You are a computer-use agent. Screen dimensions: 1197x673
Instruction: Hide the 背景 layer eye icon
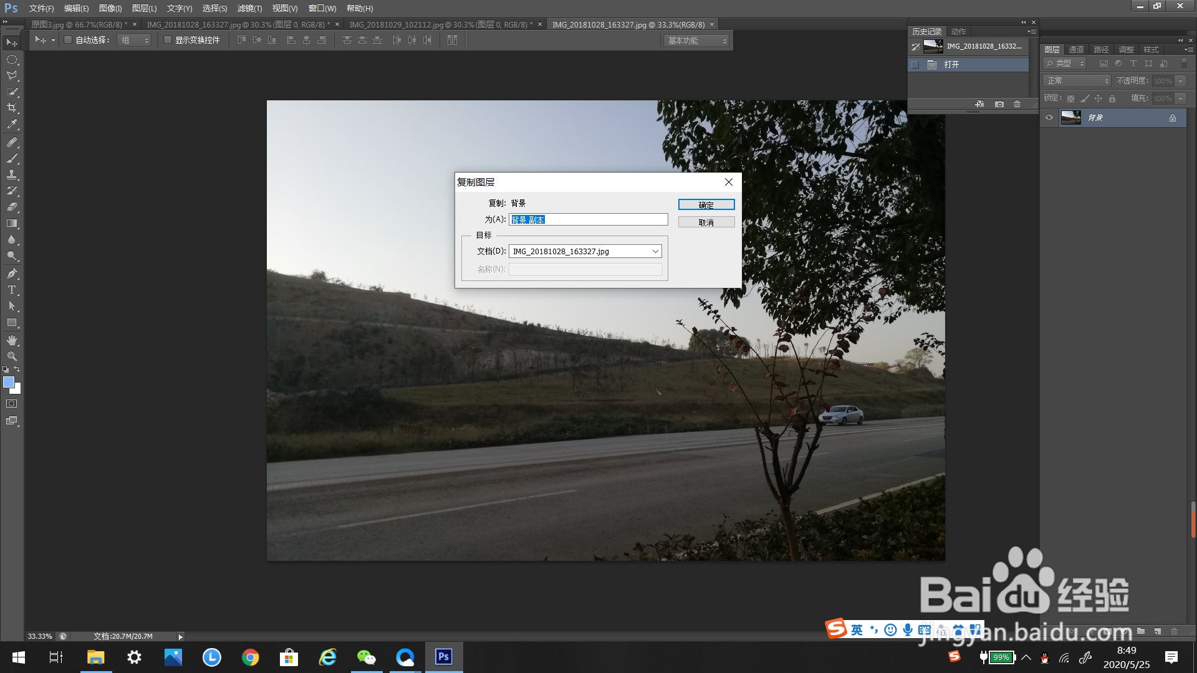point(1049,118)
